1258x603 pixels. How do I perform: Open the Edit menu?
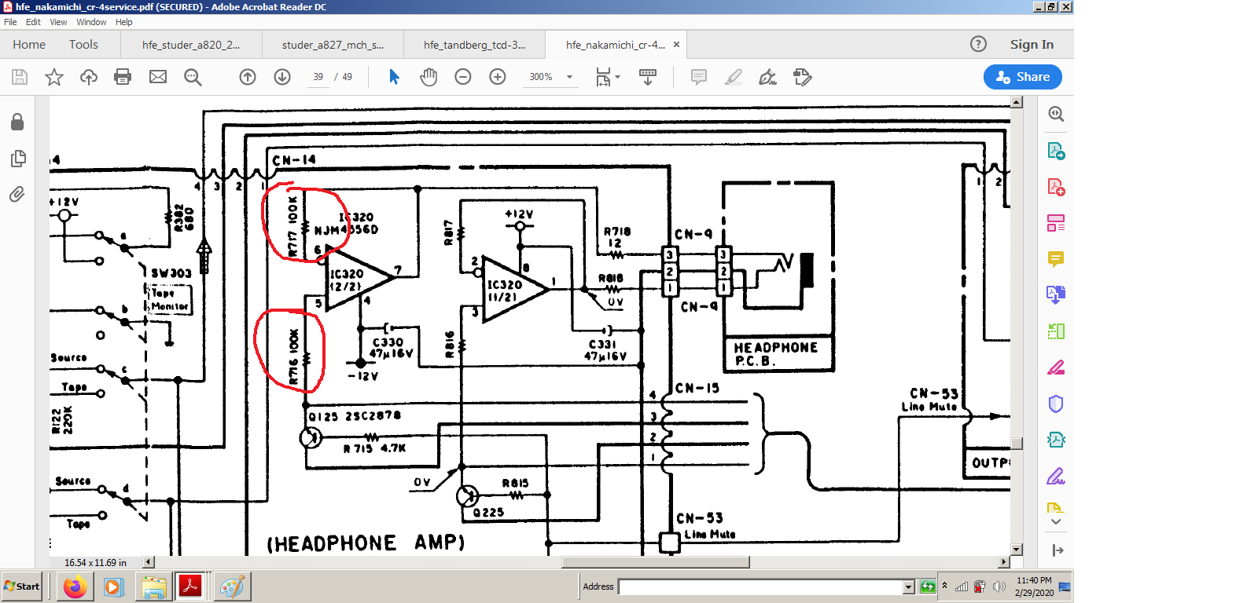click(x=33, y=22)
